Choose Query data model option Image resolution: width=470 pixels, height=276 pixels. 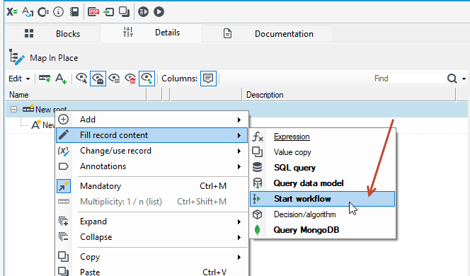[322, 183]
